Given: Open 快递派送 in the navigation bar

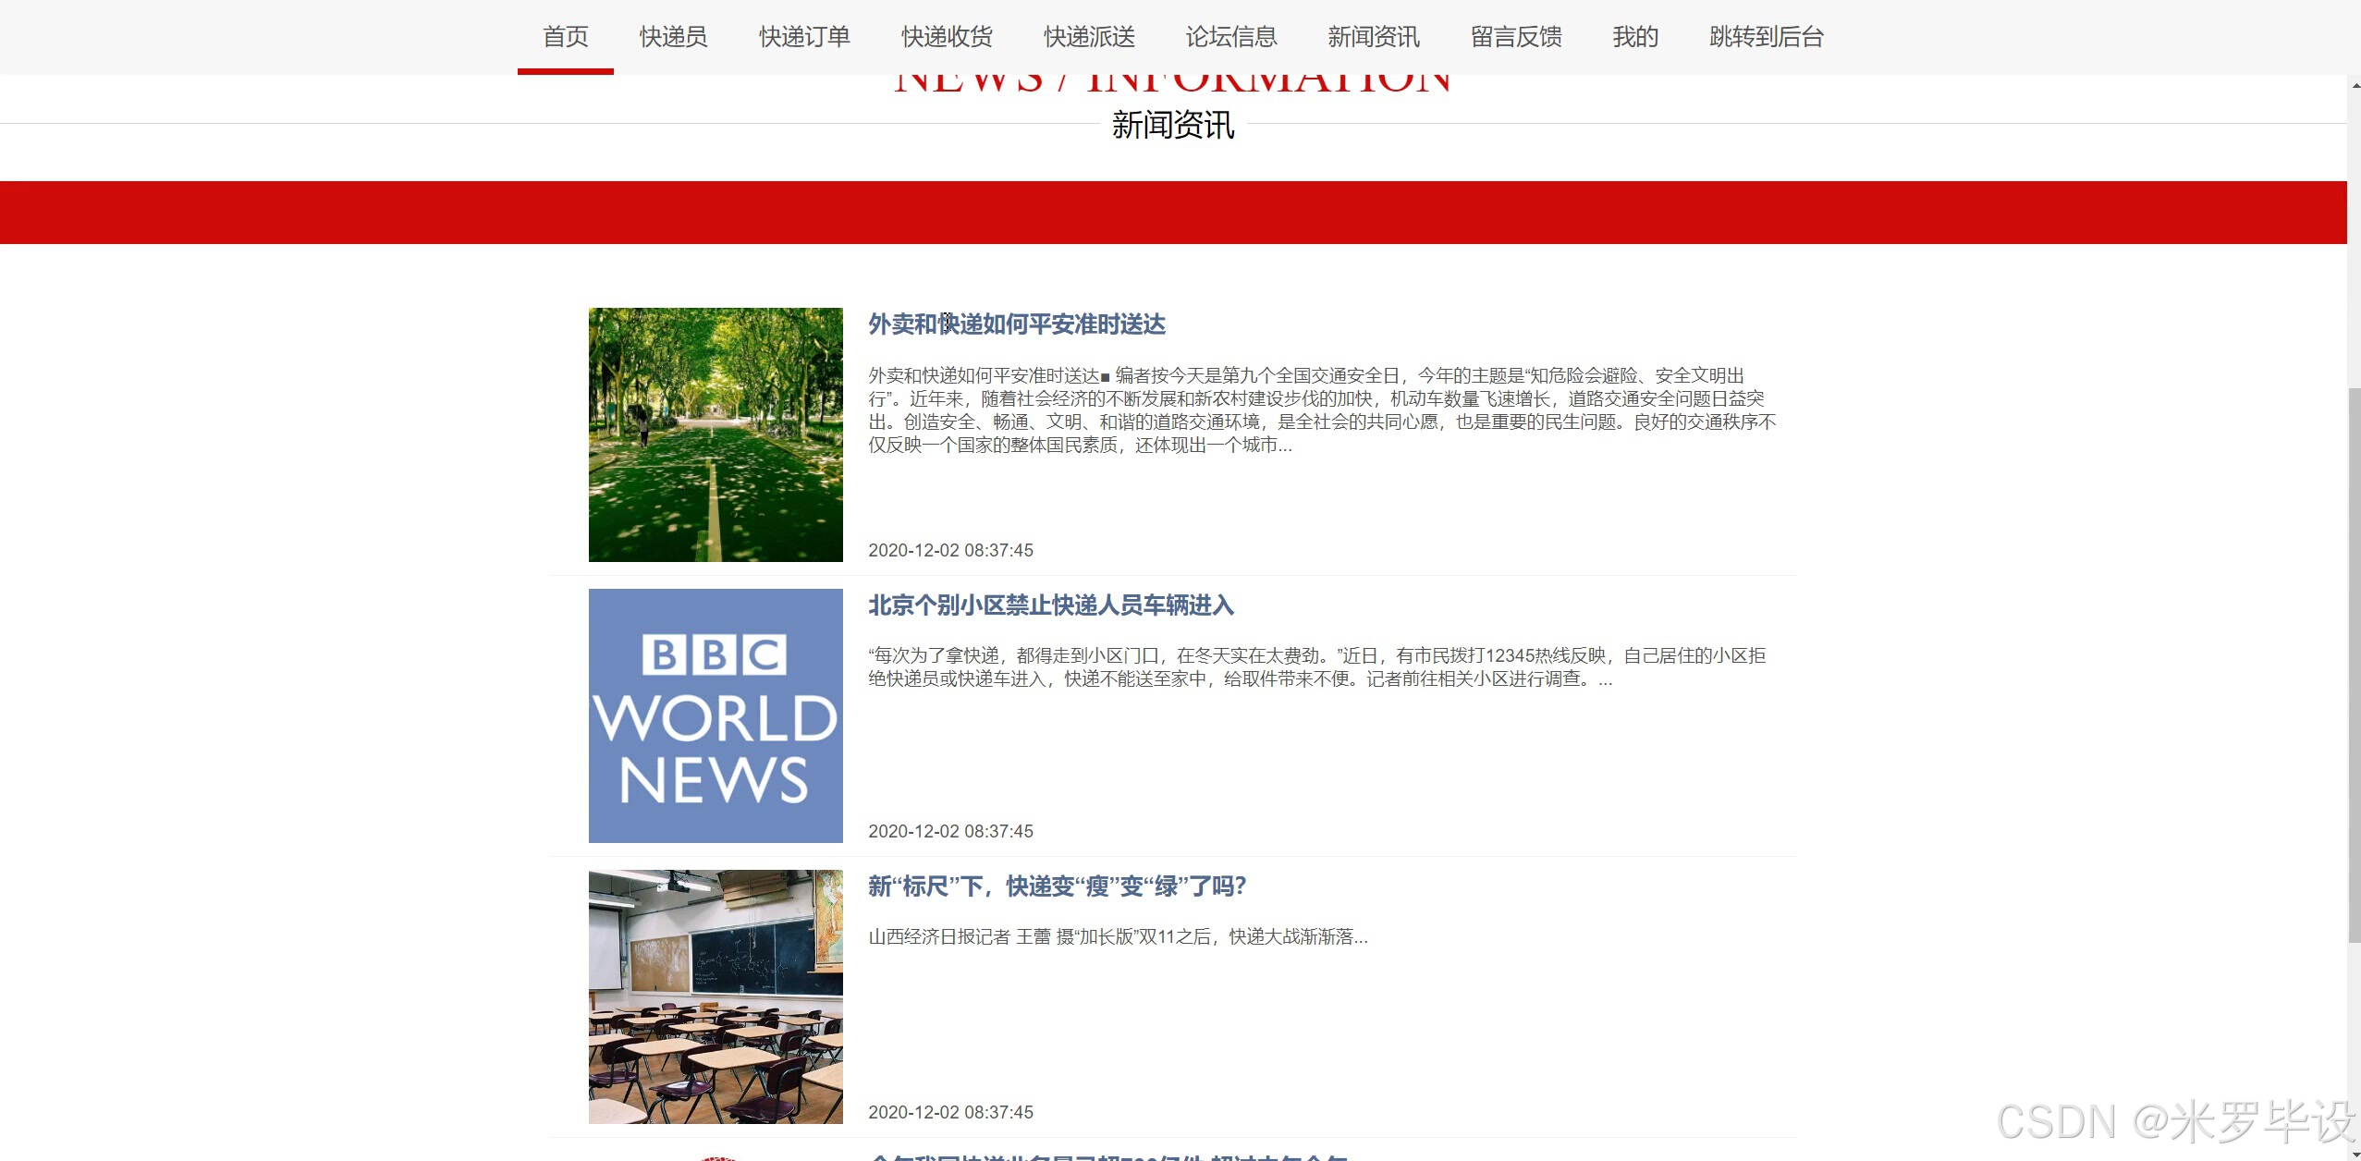Looking at the screenshot, I should pyautogui.click(x=1089, y=37).
